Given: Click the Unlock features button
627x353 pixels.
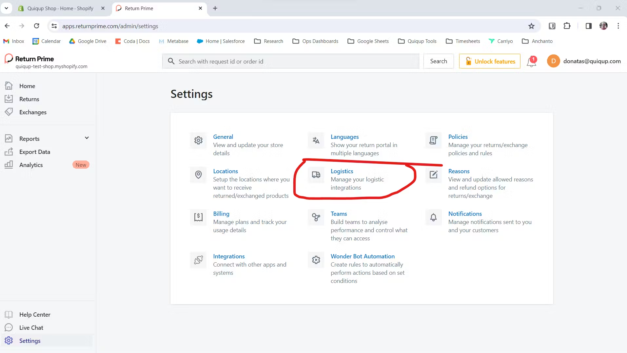Looking at the screenshot, I should [x=489, y=61].
